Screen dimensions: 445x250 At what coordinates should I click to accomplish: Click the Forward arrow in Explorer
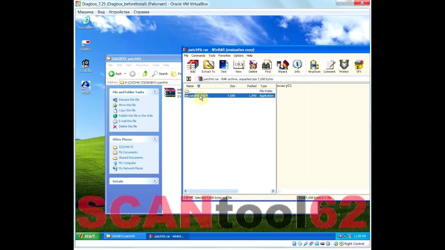(x=132, y=74)
